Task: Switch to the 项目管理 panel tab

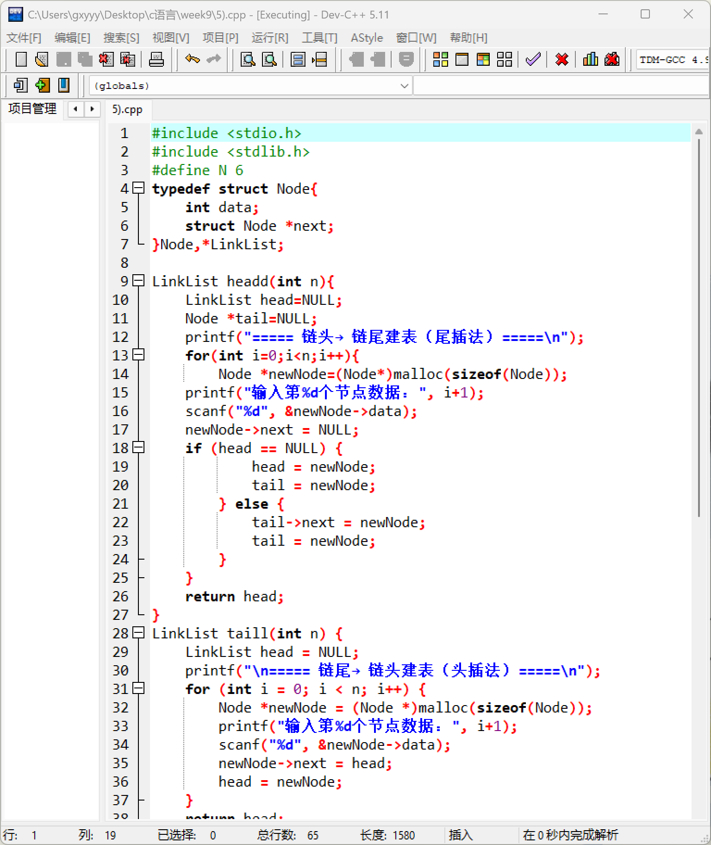Action: 32,109
